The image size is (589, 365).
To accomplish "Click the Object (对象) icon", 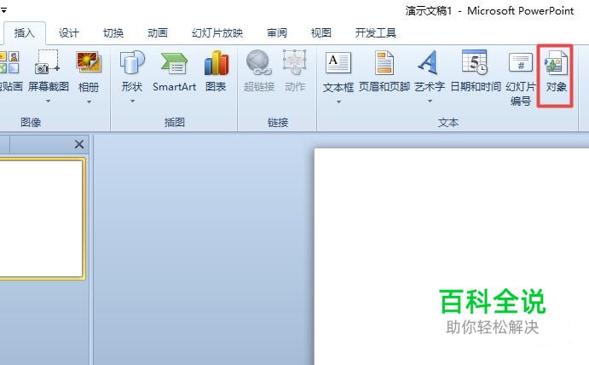I will click(x=556, y=62).
